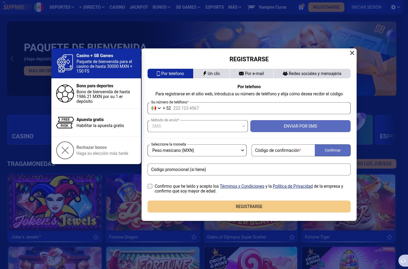Image resolution: width=408 pixels, height=269 pixels.
Task: Favorite Joker's Jewels with its star icon
Action: (x=96, y=237)
